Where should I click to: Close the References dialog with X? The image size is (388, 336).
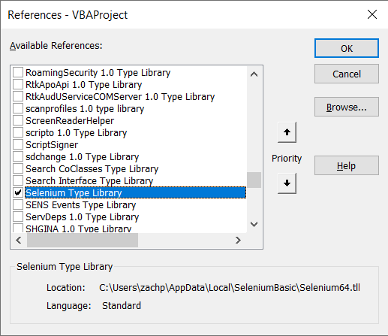coord(372,14)
